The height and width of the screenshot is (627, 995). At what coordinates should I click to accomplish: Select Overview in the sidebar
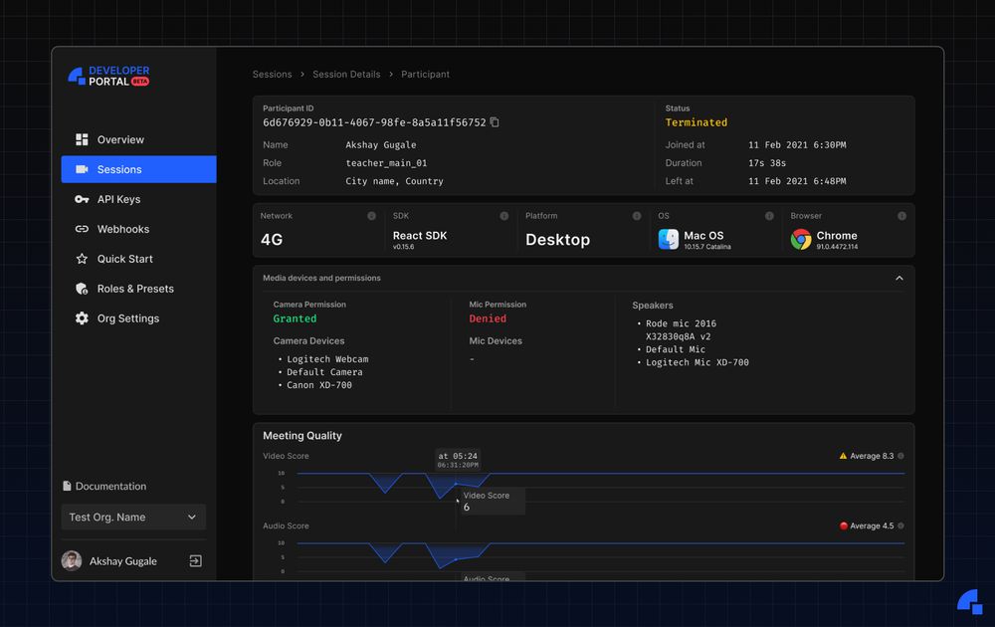point(82,139)
